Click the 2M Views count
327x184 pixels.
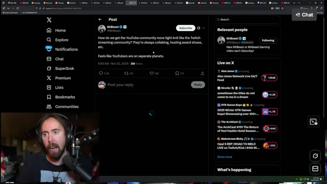click(136, 64)
